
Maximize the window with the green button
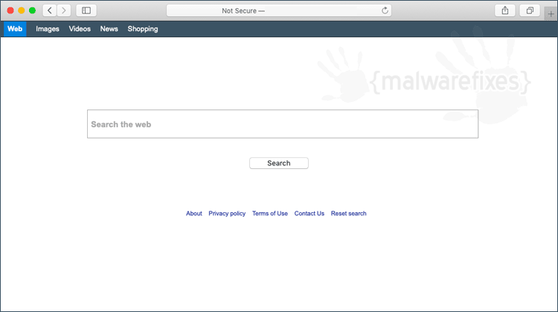click(33, 10)
